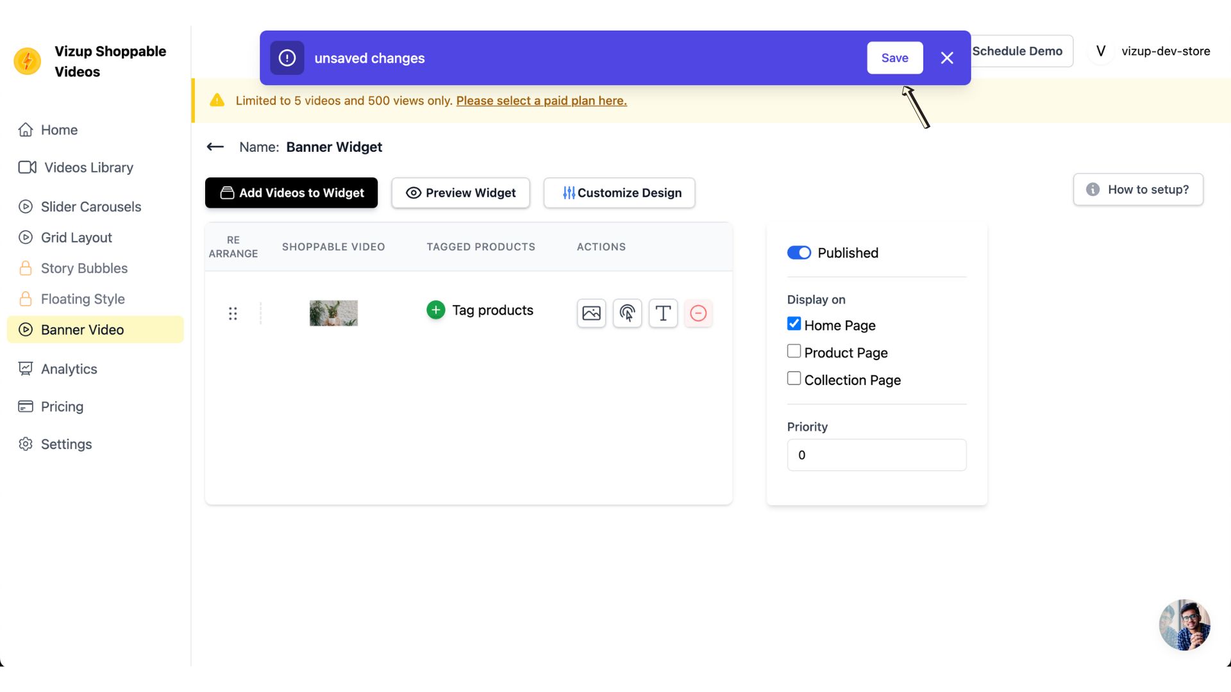Click the image thumbnail action icon
This screenshot has height=692, width=1231.
click(591, 313)
